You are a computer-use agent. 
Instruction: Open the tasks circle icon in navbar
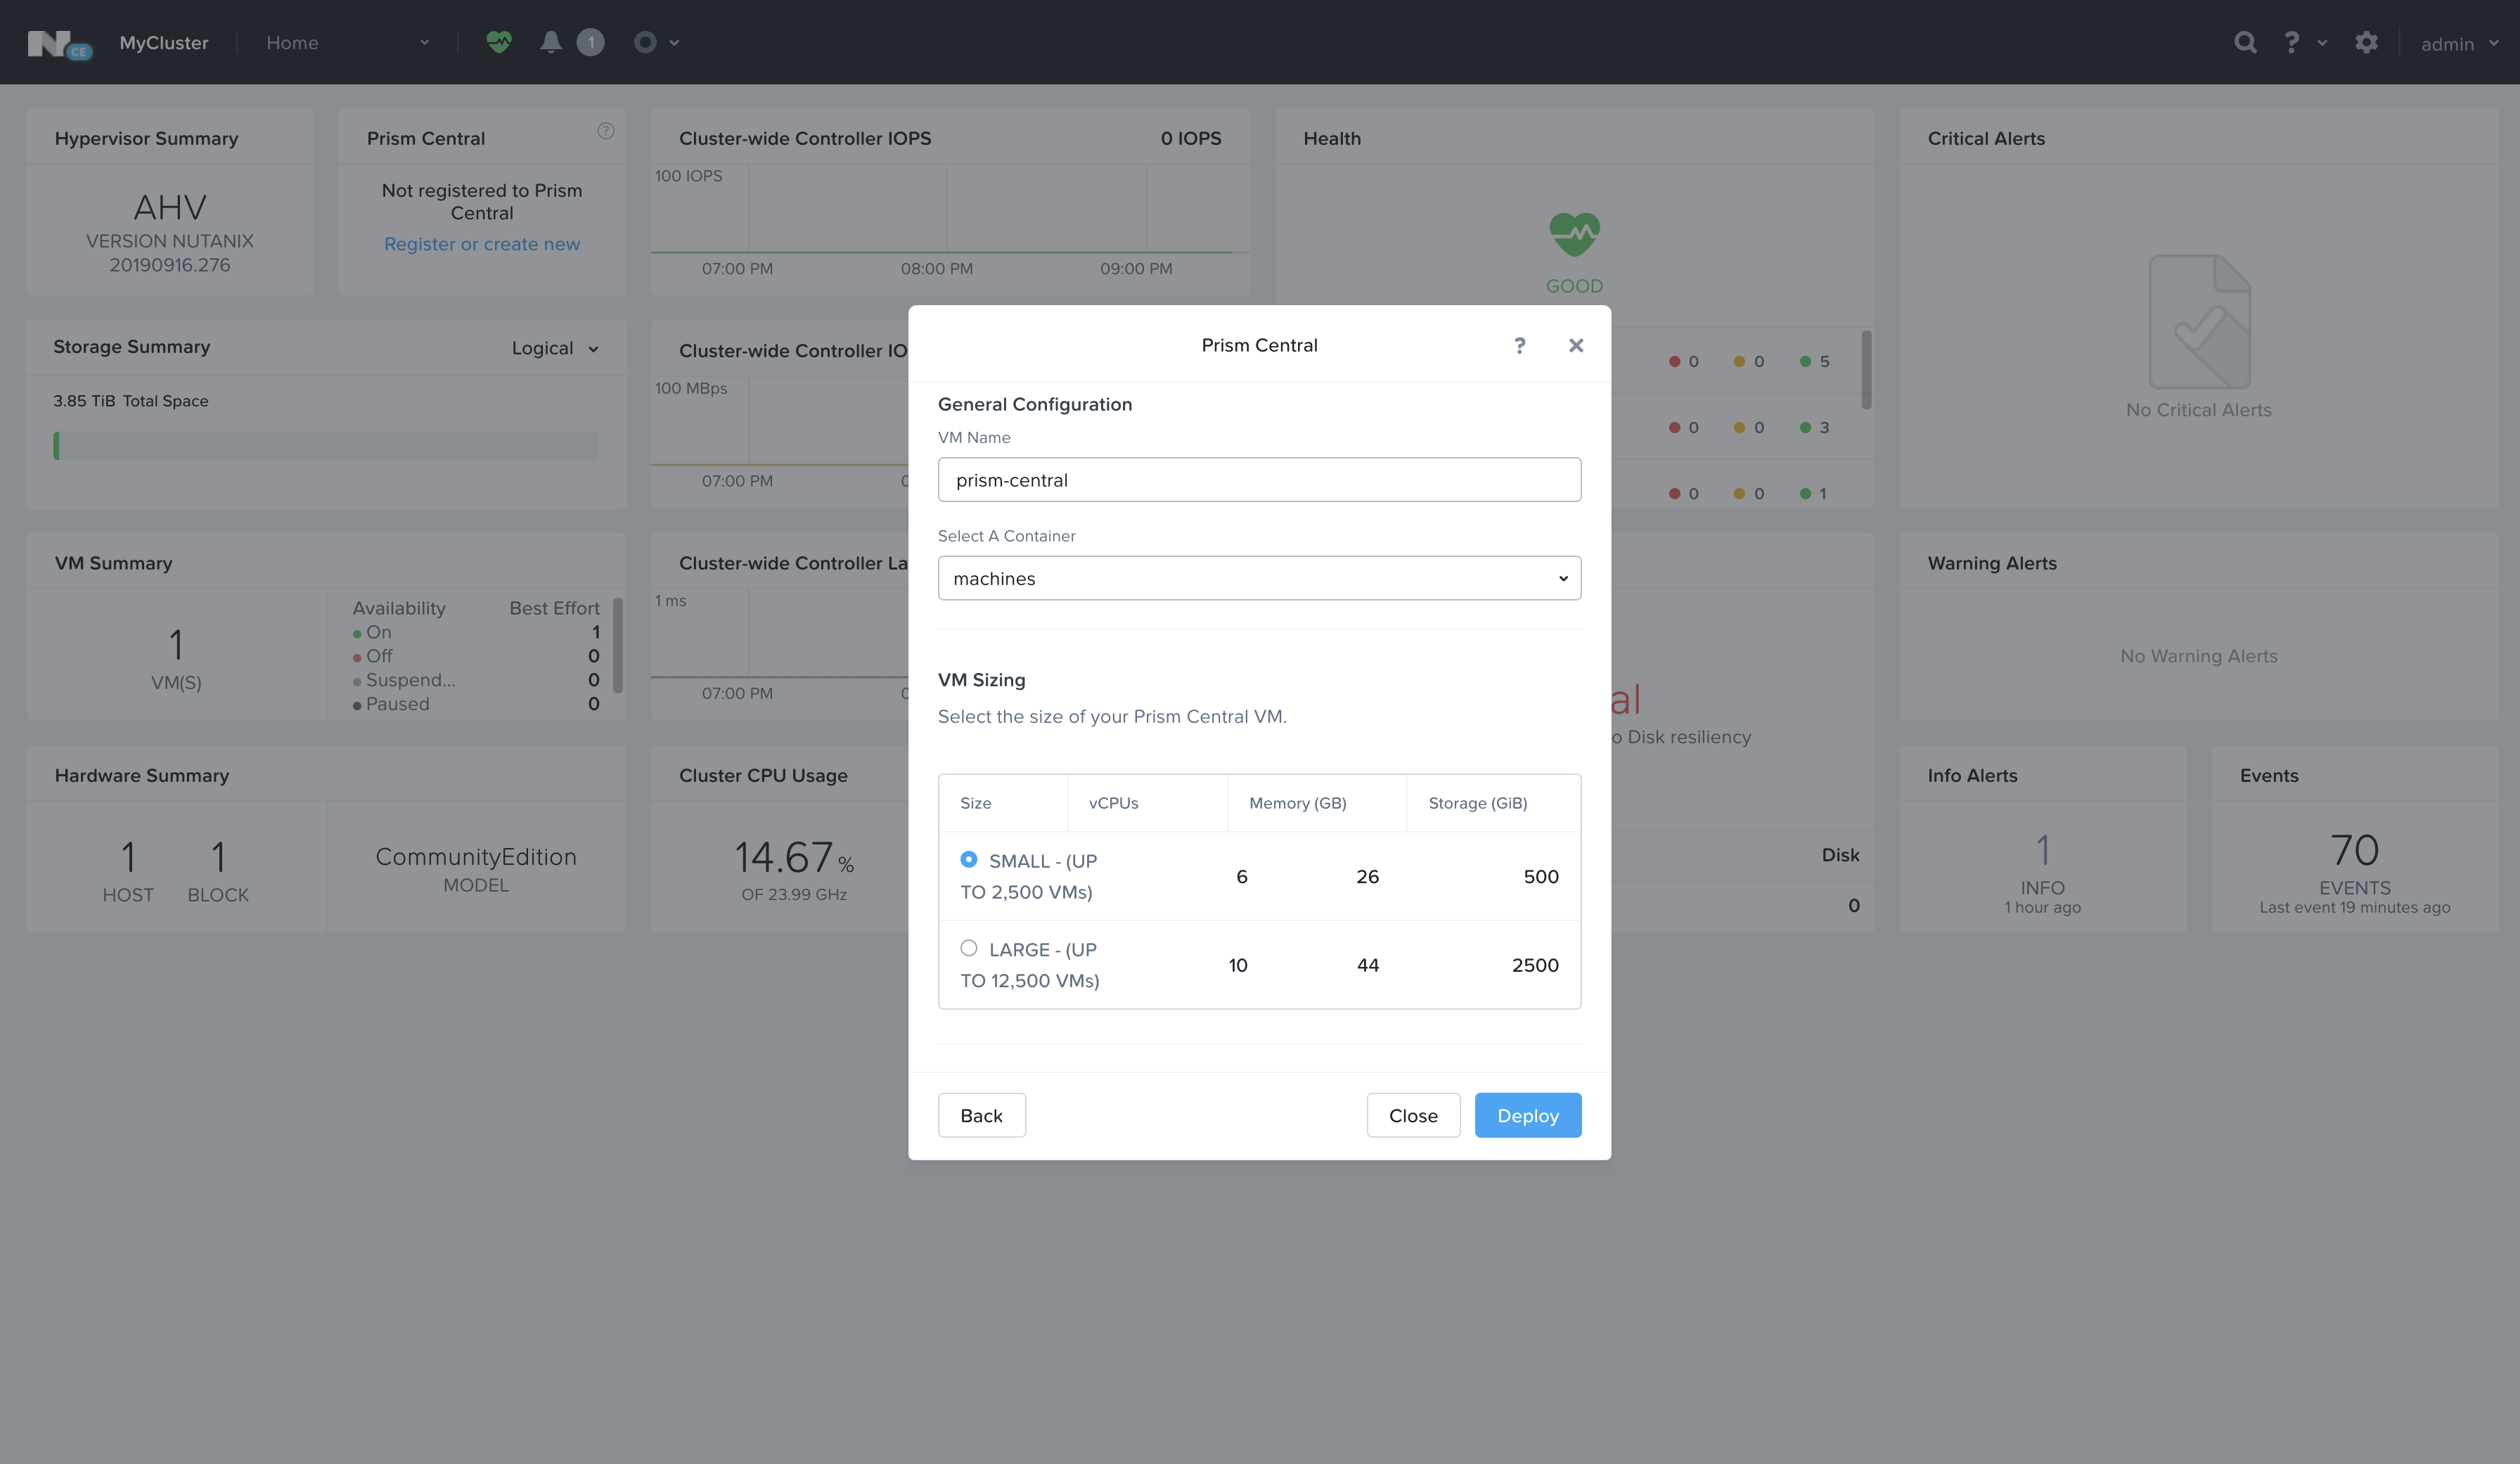coord(645,42)
